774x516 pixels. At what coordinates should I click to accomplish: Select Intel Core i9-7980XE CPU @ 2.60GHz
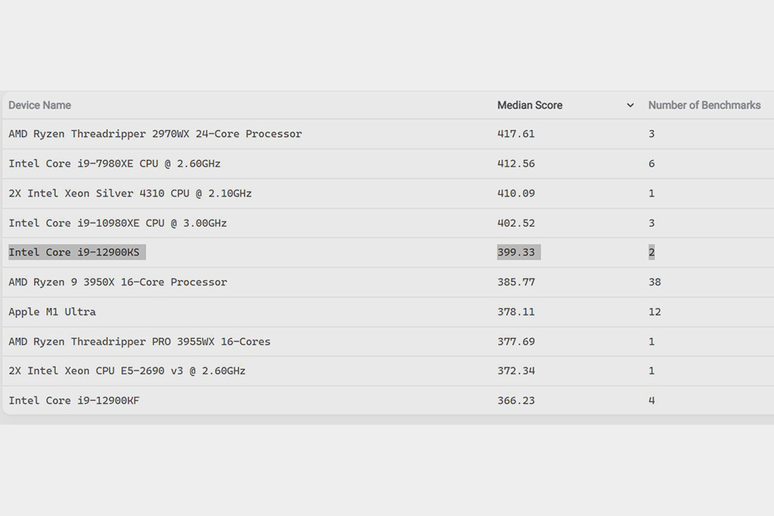[115, 163]
